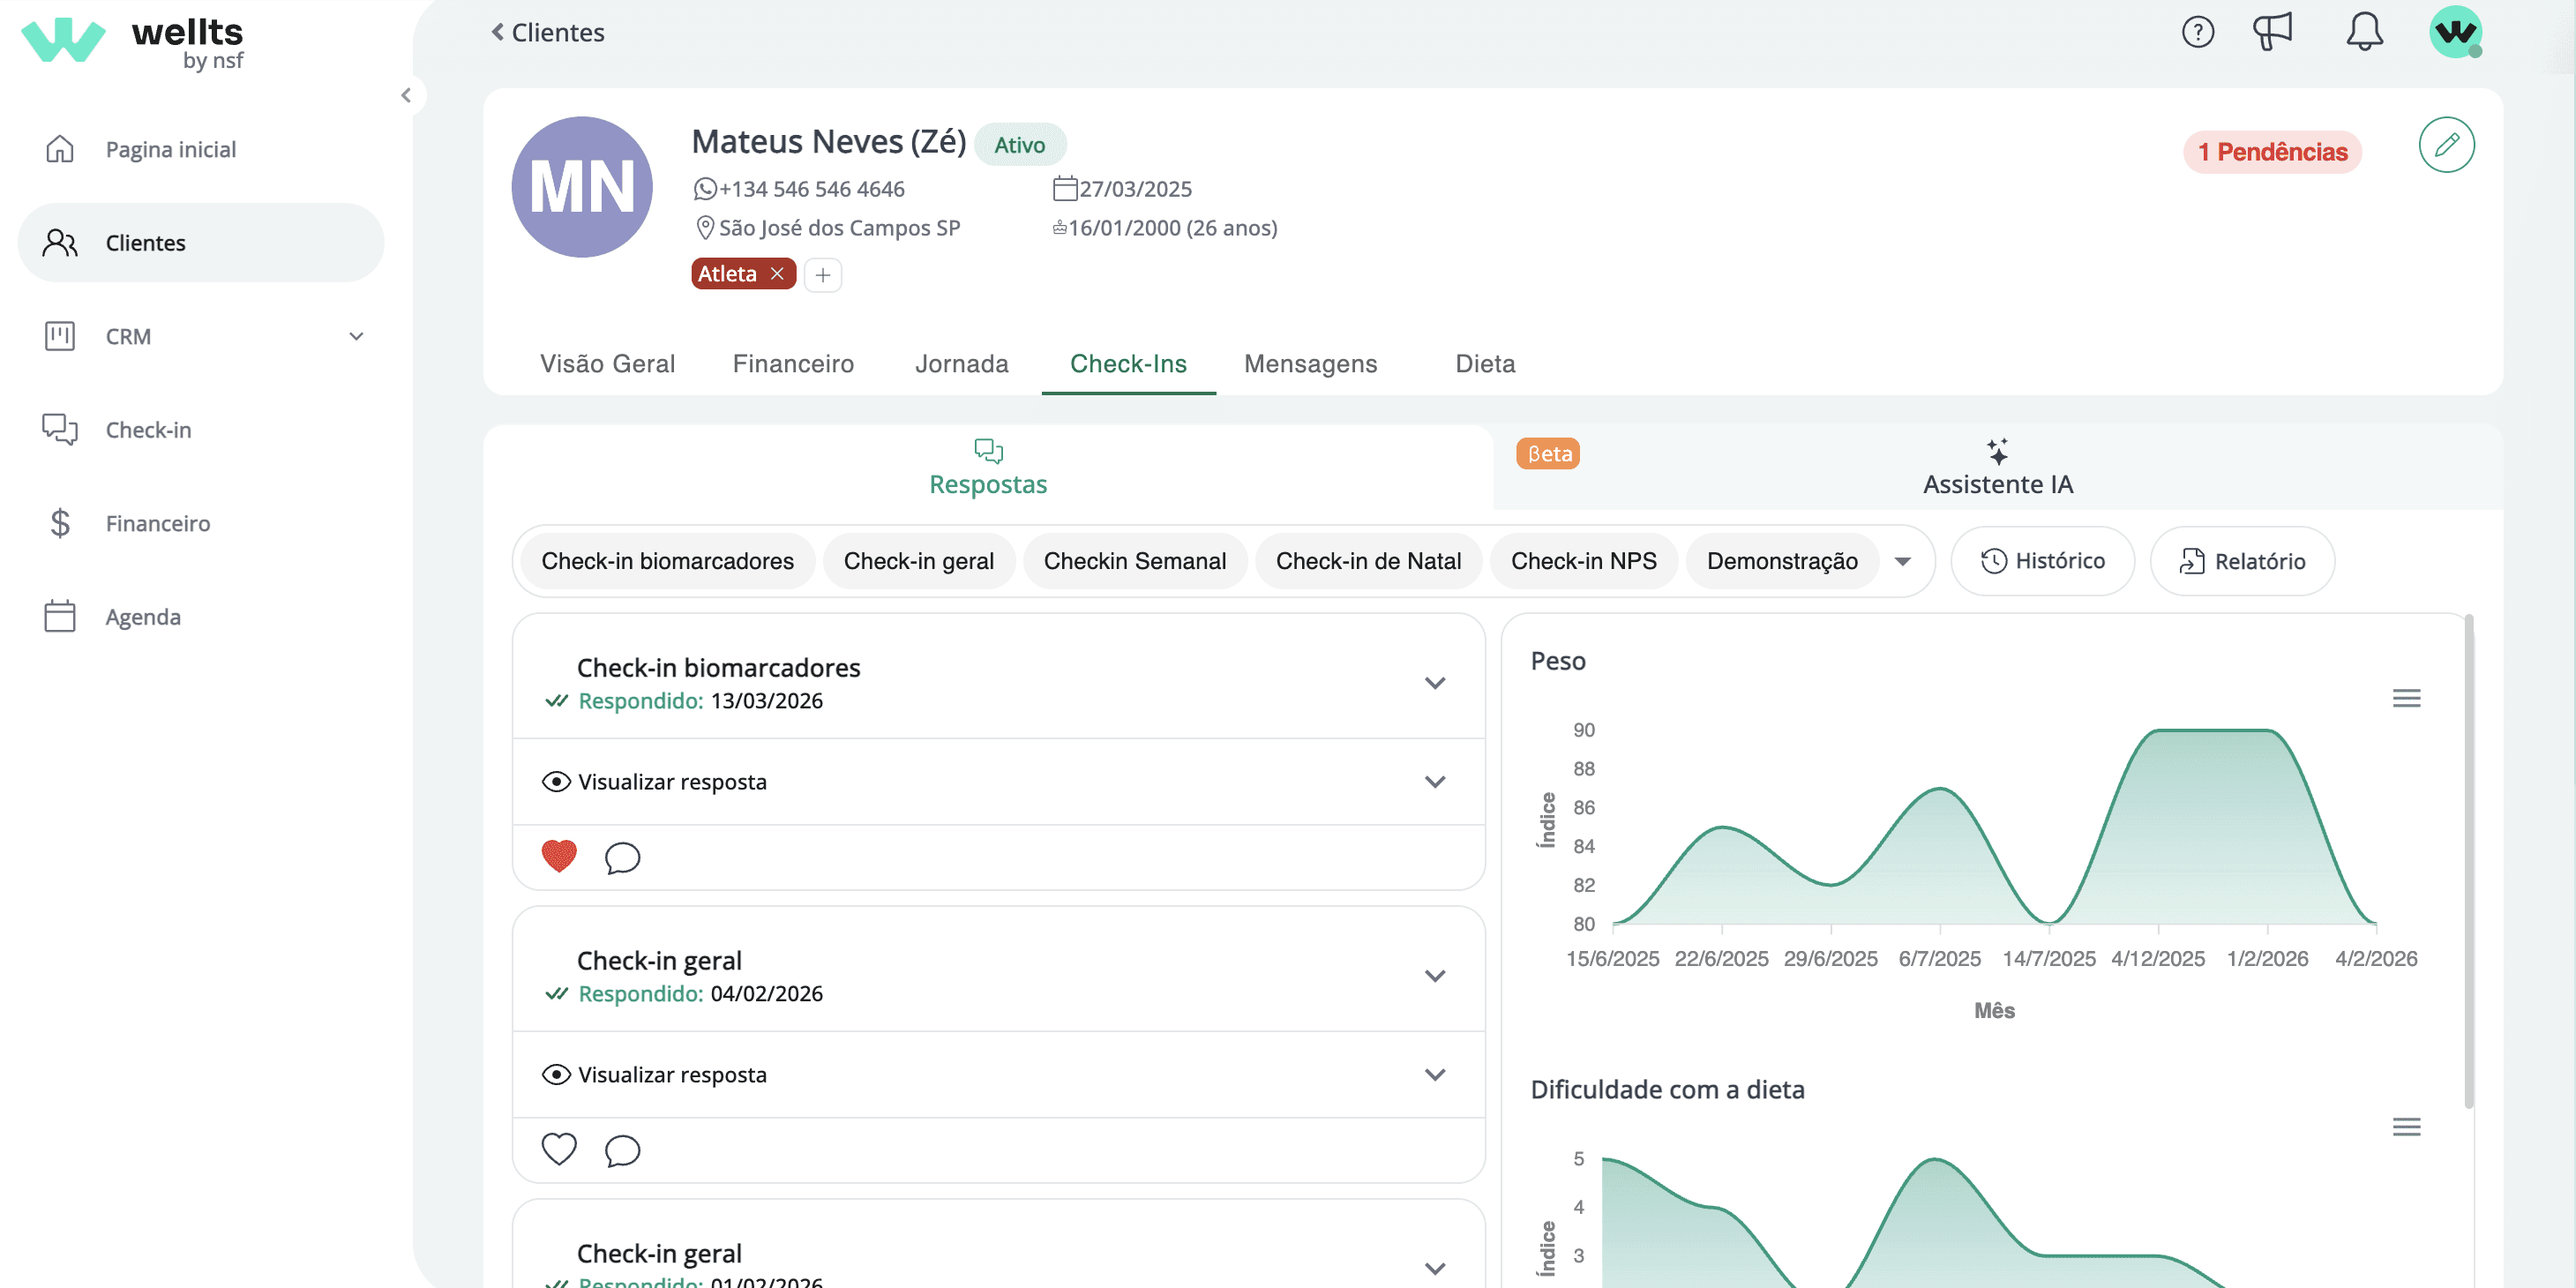Viewport: 2576px width, 1288px height.
Task: Edit client profile with pencil icon
Action: click(2446, 145)
